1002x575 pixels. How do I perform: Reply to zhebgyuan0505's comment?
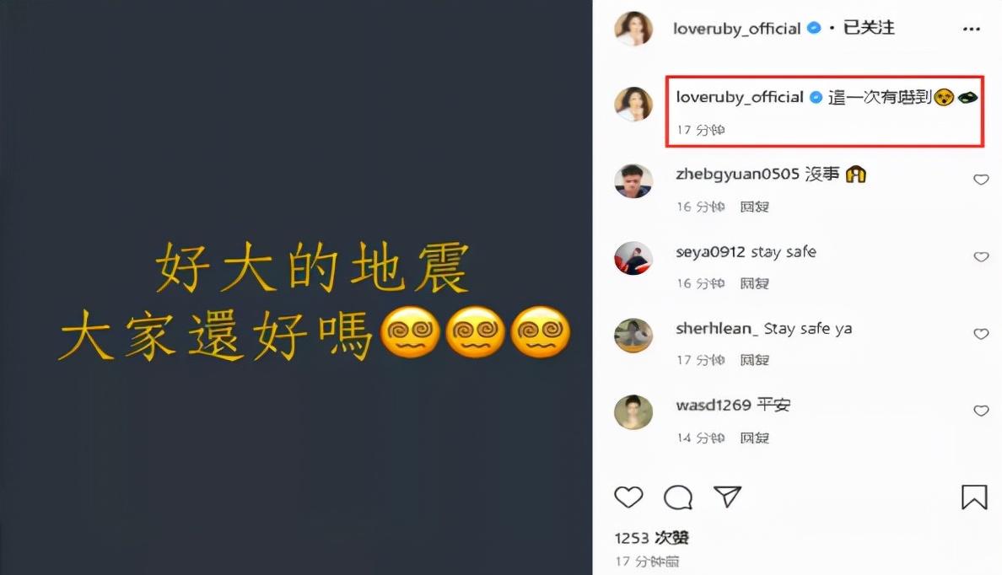click(x=754, y=207)
